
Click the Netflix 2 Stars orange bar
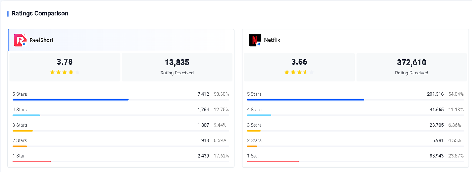pyautogui.click(x=252, y=146)
